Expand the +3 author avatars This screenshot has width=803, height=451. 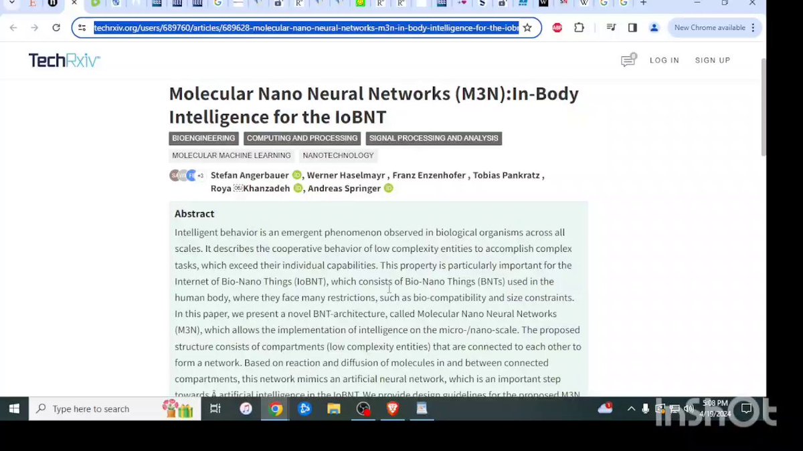200,176
